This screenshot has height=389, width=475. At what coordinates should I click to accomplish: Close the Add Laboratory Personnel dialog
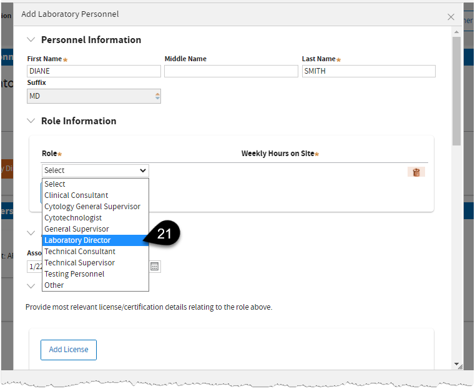(x=451, y=17)
